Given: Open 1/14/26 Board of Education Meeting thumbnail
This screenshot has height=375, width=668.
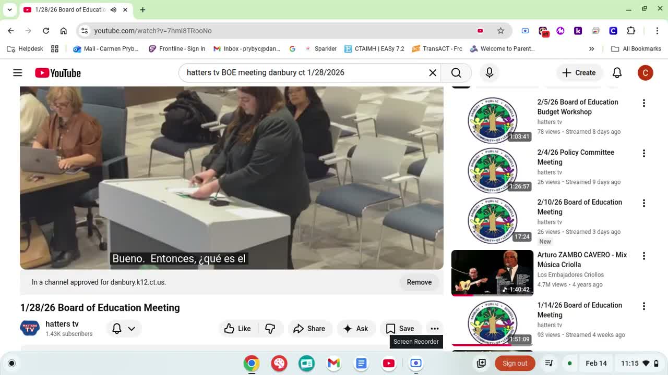Looking at the screenshot, I should pyautogui.click(x=492, y=323).
